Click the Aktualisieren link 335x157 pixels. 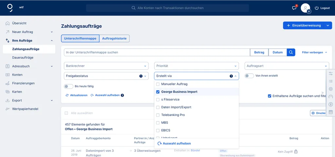[77, 95]
